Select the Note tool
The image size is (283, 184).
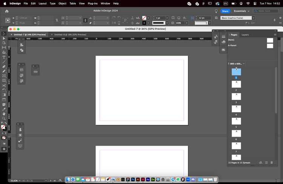tap(4, 105)
